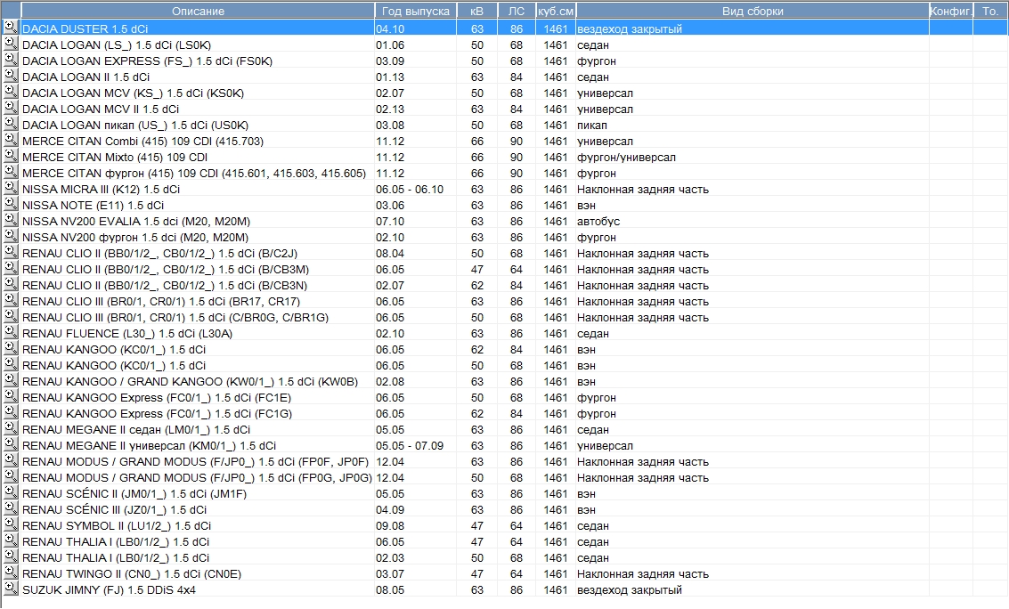Image resolution: width=1009 pixels, height=609 pixels.
Task: Click year 04.10 in the DACIA DUSTER row
Action: tap(390, 29)
